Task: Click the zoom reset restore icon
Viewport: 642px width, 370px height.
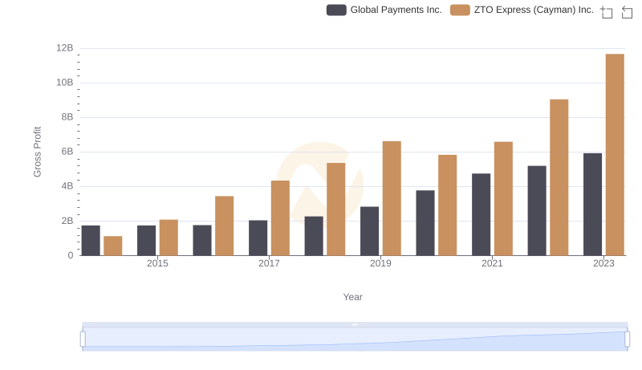Action: click(627, 12)
